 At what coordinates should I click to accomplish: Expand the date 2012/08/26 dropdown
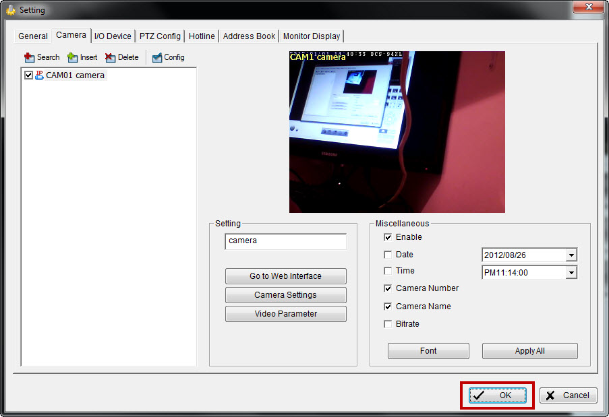coord(571,255)
